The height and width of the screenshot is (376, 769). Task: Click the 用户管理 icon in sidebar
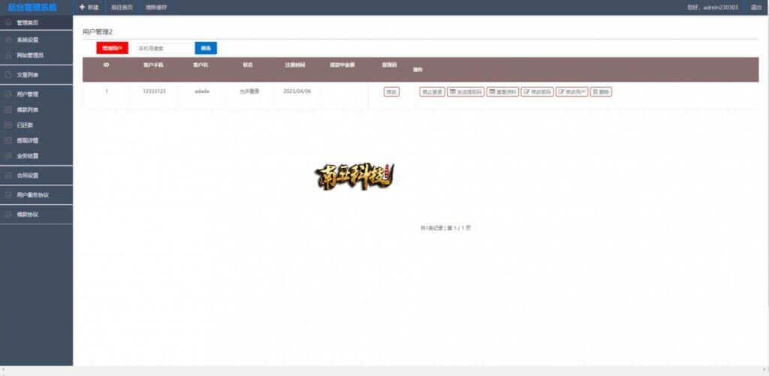pyautogui.click(x=8, y=95)
